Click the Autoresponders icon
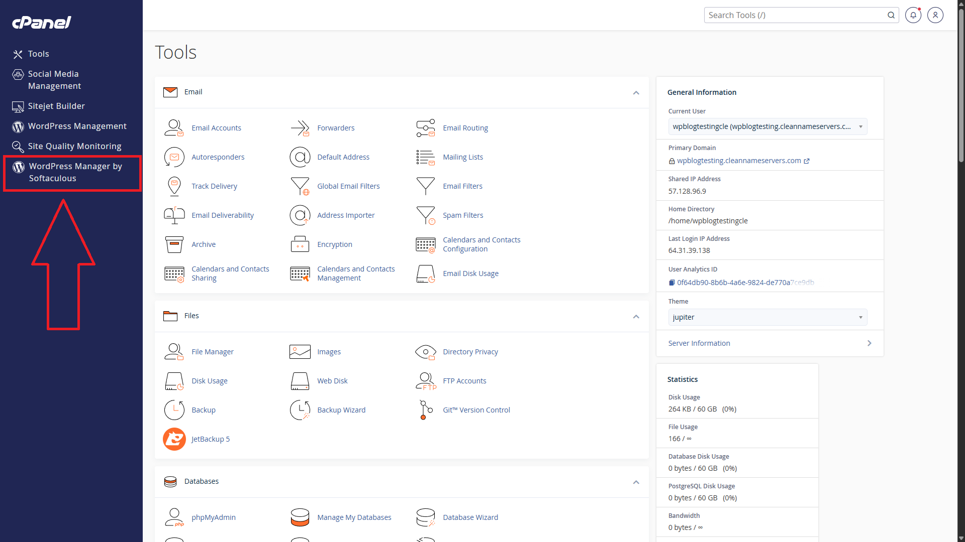Screen dimensions: 965x542 point(174,157)
